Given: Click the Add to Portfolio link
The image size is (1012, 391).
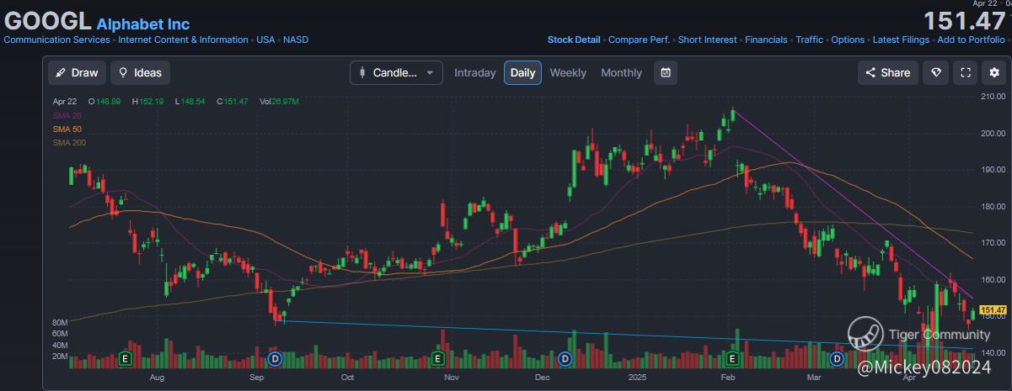Looking at the screenshot, I should [x=971, y=40].
